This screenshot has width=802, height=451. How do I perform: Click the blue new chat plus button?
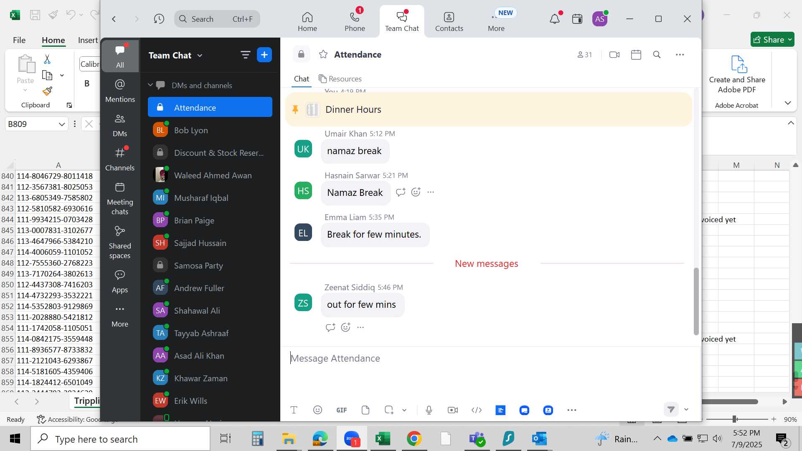point(264,55)
